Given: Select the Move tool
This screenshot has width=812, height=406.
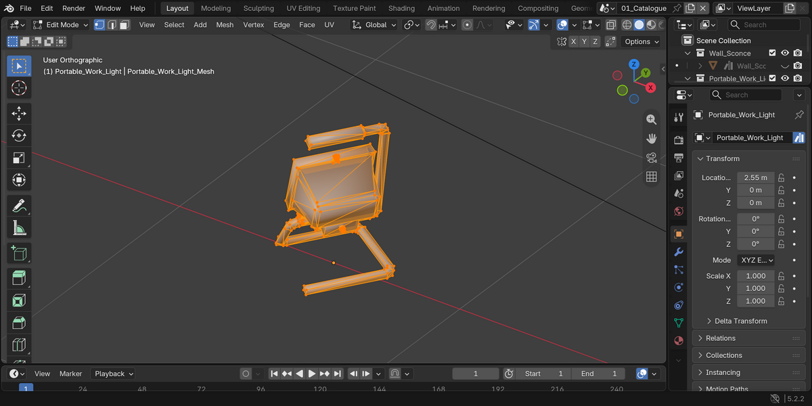Looking at the screenshot, I should click(19, 113).
